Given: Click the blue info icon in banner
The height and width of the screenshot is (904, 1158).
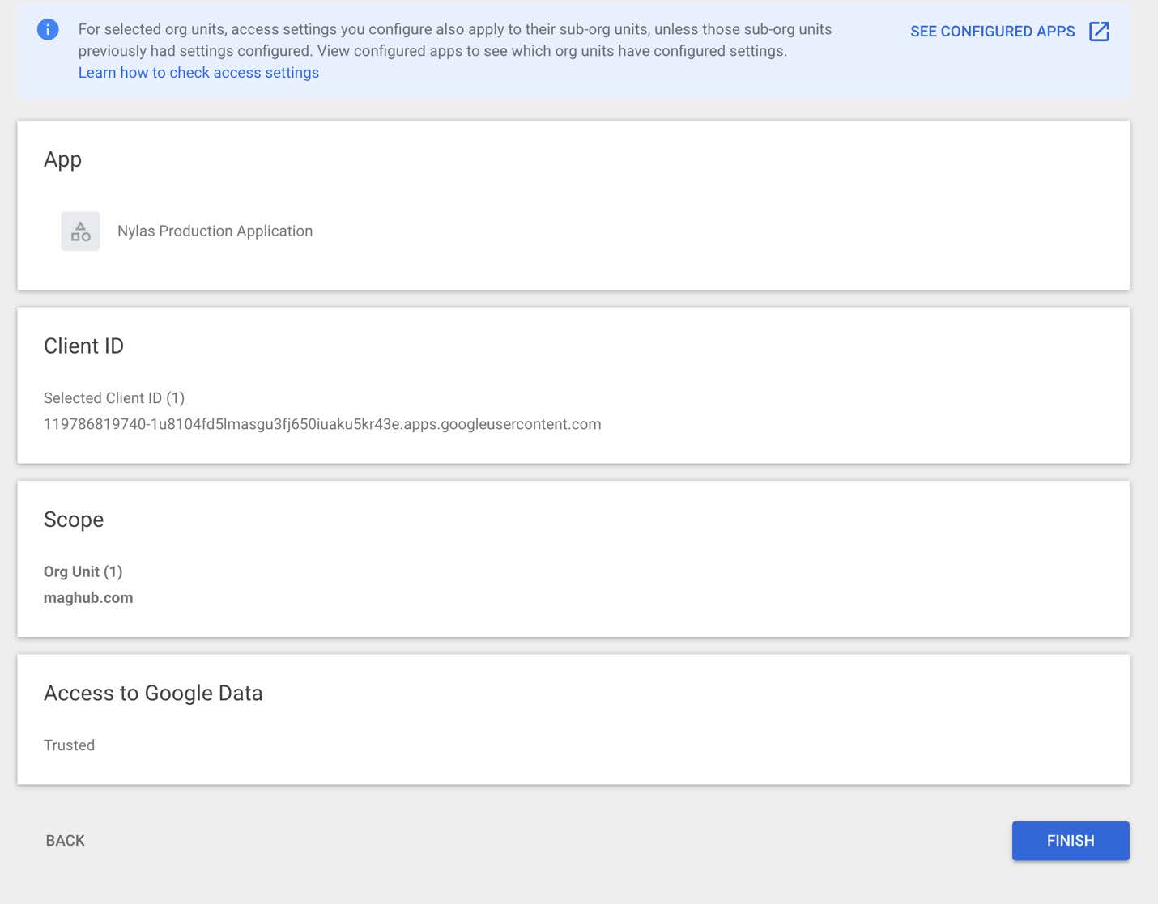Looking at the screenshot, I should 48,30.
